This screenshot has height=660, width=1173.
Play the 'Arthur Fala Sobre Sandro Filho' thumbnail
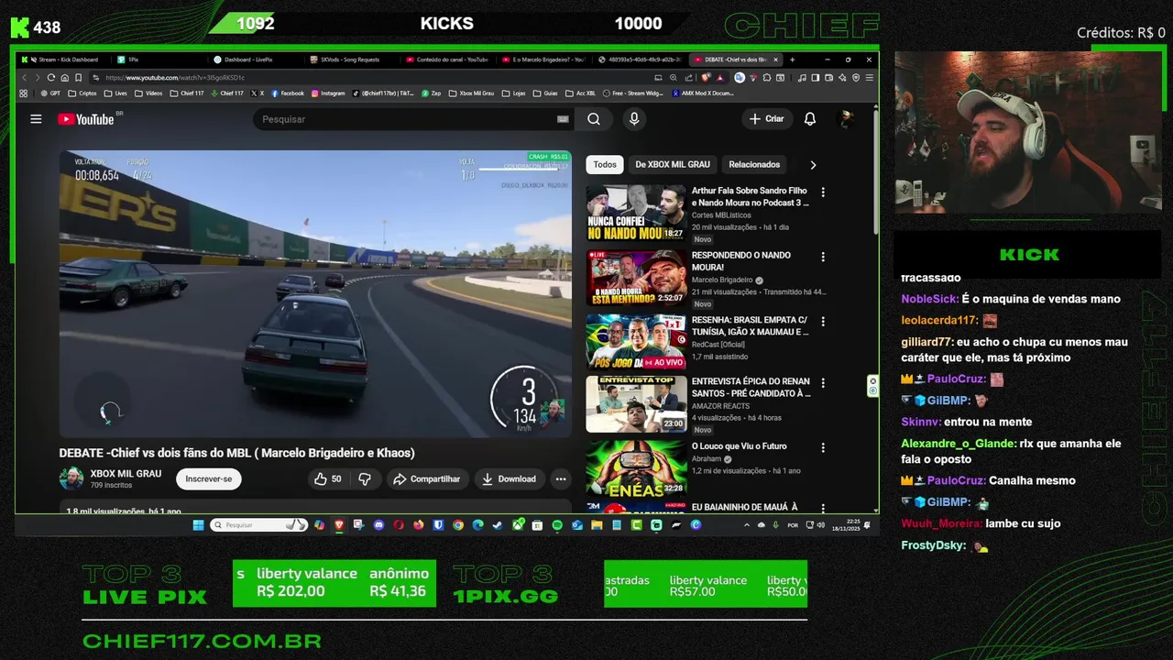636,213
